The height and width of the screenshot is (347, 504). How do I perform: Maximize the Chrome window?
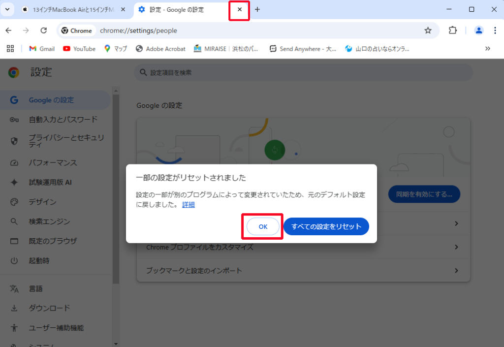point(472,9)
